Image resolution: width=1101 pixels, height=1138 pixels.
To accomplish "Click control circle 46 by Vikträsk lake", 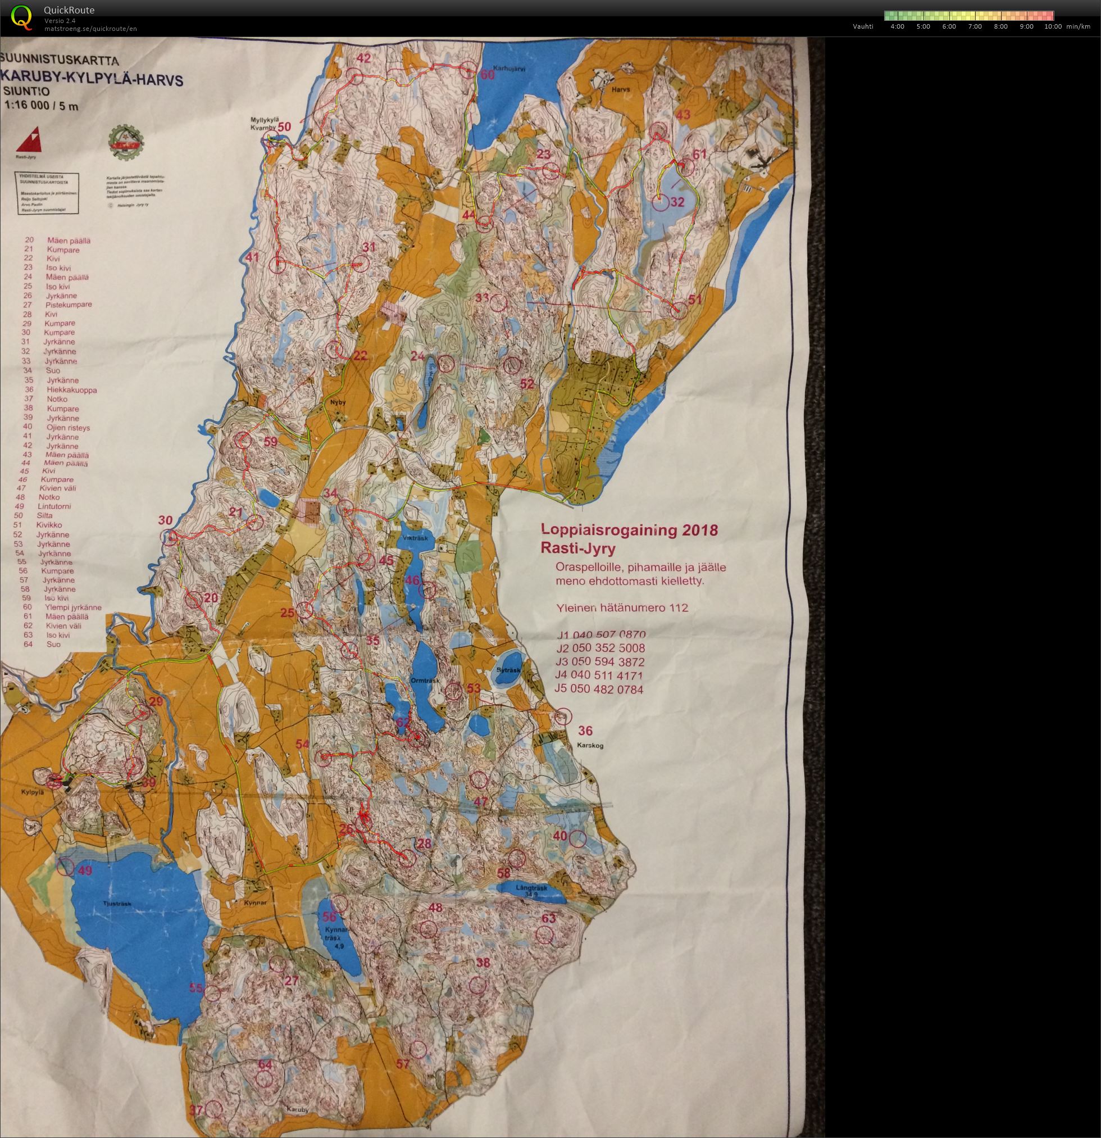I will (427, 590).
